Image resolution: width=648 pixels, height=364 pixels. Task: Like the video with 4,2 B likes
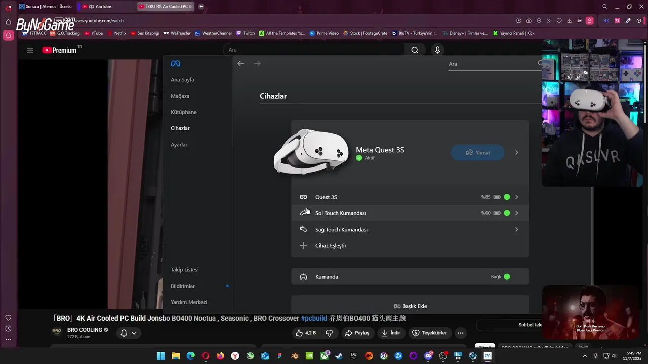pyautogui.click(x=306, y=333)
